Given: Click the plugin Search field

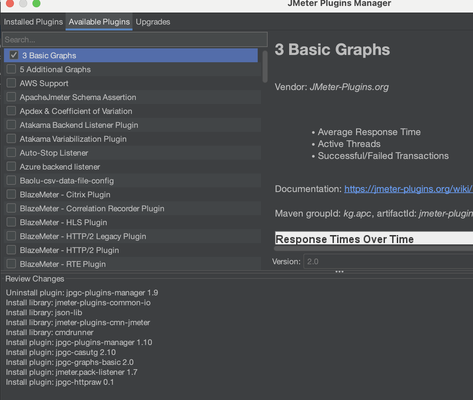Looking at the screenshot, I should pos(134,39).
